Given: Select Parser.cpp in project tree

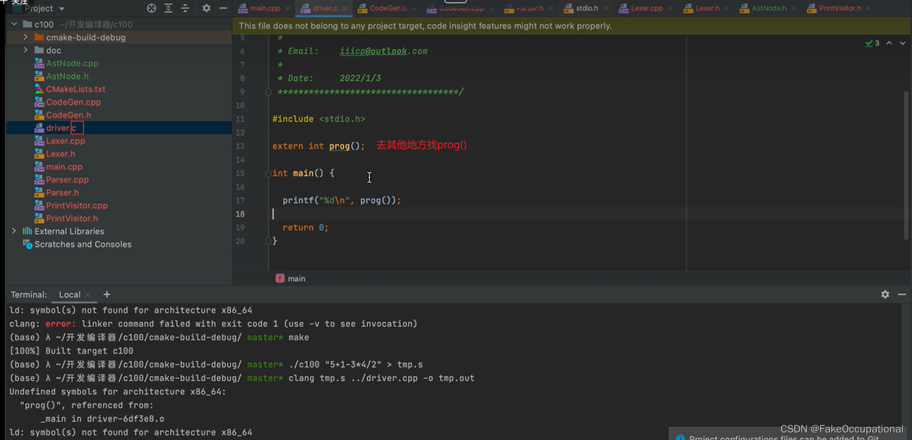Looking at the screenshot, I should click(67, 179).
